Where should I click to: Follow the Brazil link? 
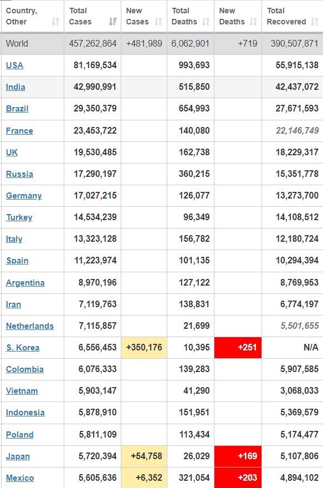[17, 109]
